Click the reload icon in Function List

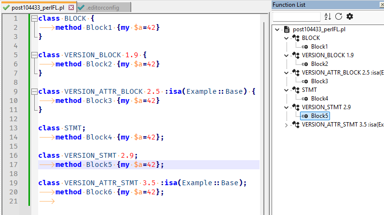tap(339, 16)
